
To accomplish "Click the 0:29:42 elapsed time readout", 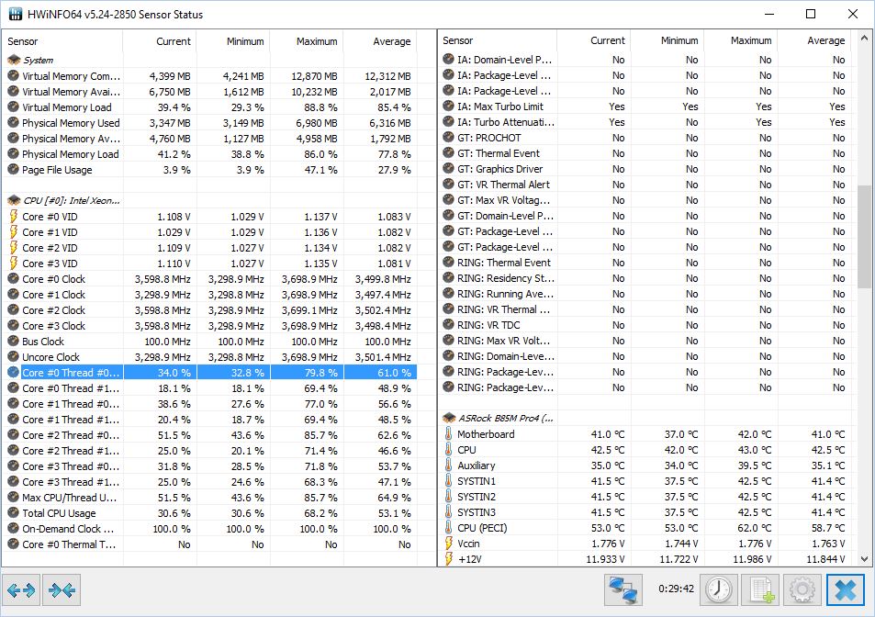I will (676, 589).
